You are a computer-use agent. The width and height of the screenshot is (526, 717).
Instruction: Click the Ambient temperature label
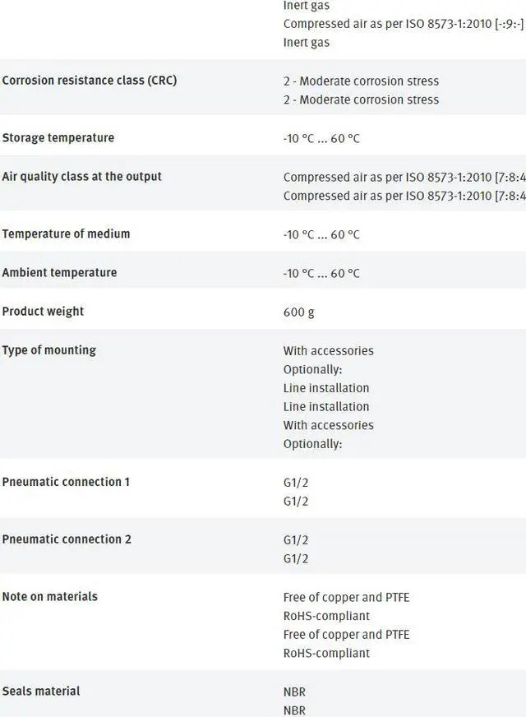tap(59, 273)
